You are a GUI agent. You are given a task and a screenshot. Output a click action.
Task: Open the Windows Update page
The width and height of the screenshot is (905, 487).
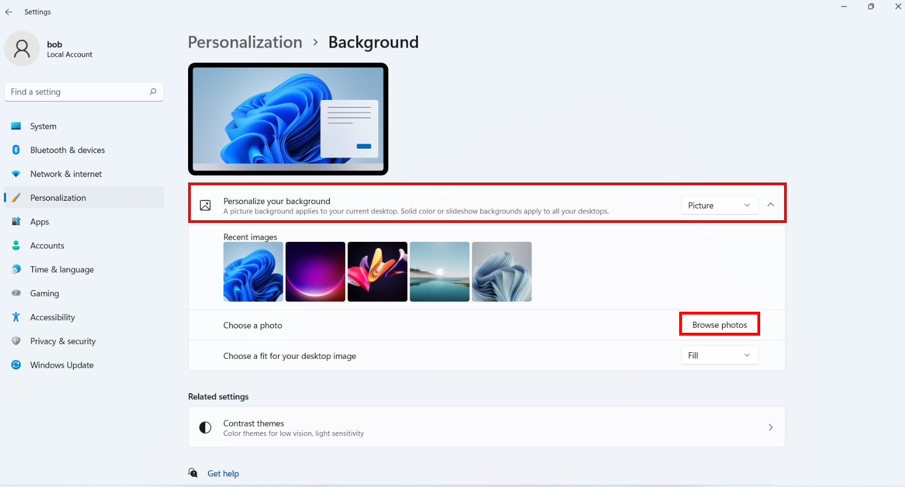pos(84,364)
